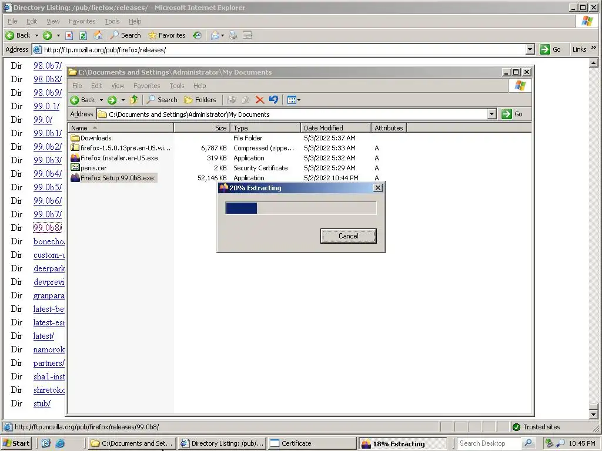The width and height of the screenshot is (602, 451).
Task: Click the Go button in My Documents window
Action: 512,115
